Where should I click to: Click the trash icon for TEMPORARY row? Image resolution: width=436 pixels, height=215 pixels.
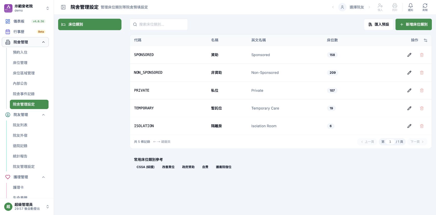coord(422,108)
